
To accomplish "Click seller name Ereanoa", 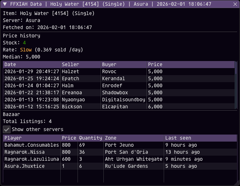I will (72, 93).
